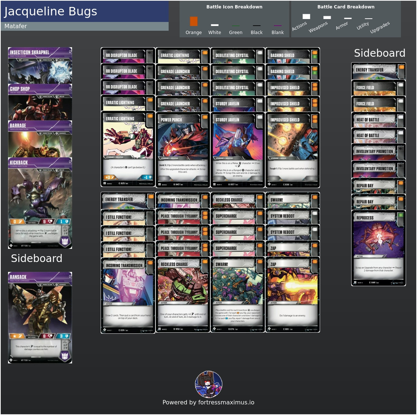This screenshot has height=415, width=417.
Task: Open the Power Punch card artwork
Action: pyautogui.click(x=183, y=140)
